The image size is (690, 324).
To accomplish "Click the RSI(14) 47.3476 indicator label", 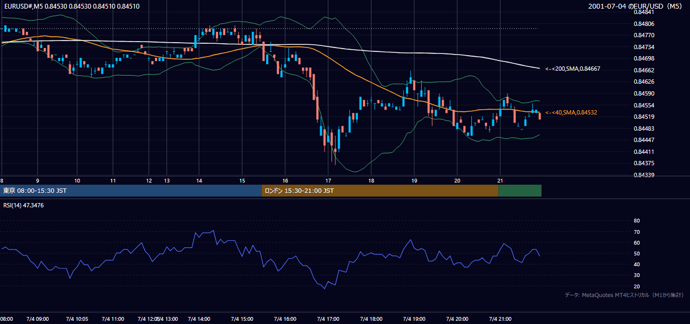I will (x=24, y=205).
